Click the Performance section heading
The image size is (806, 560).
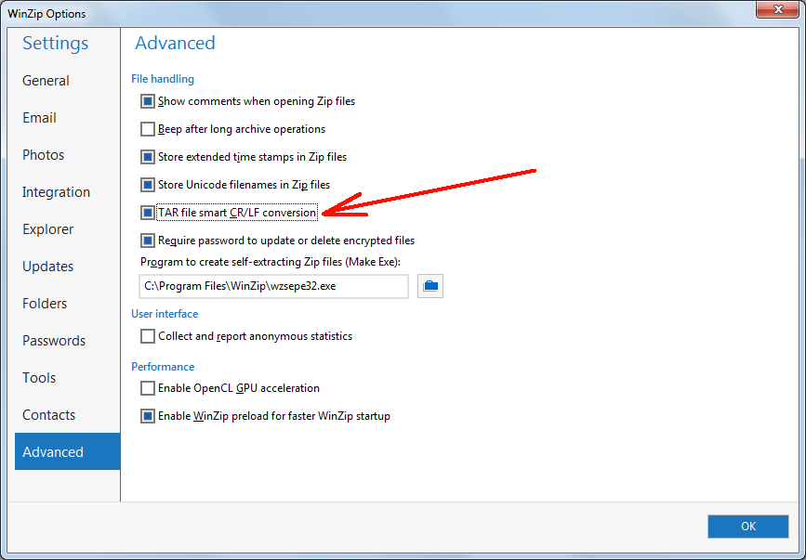[x=163, y=367]
